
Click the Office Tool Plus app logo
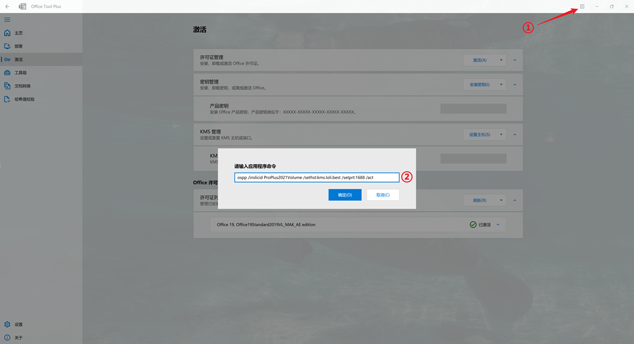(x=22, y=7)
